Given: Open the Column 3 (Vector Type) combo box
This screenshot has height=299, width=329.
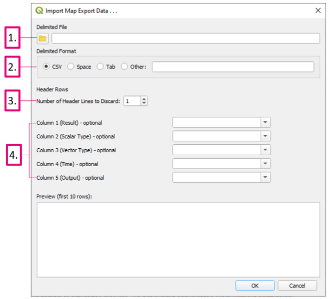Looking at the screenshot, I should coord(265,150).
